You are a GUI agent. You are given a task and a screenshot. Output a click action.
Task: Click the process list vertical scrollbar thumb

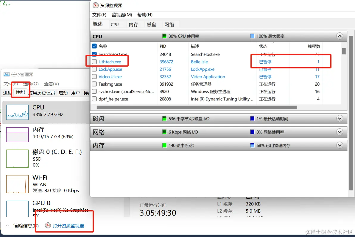344,51
